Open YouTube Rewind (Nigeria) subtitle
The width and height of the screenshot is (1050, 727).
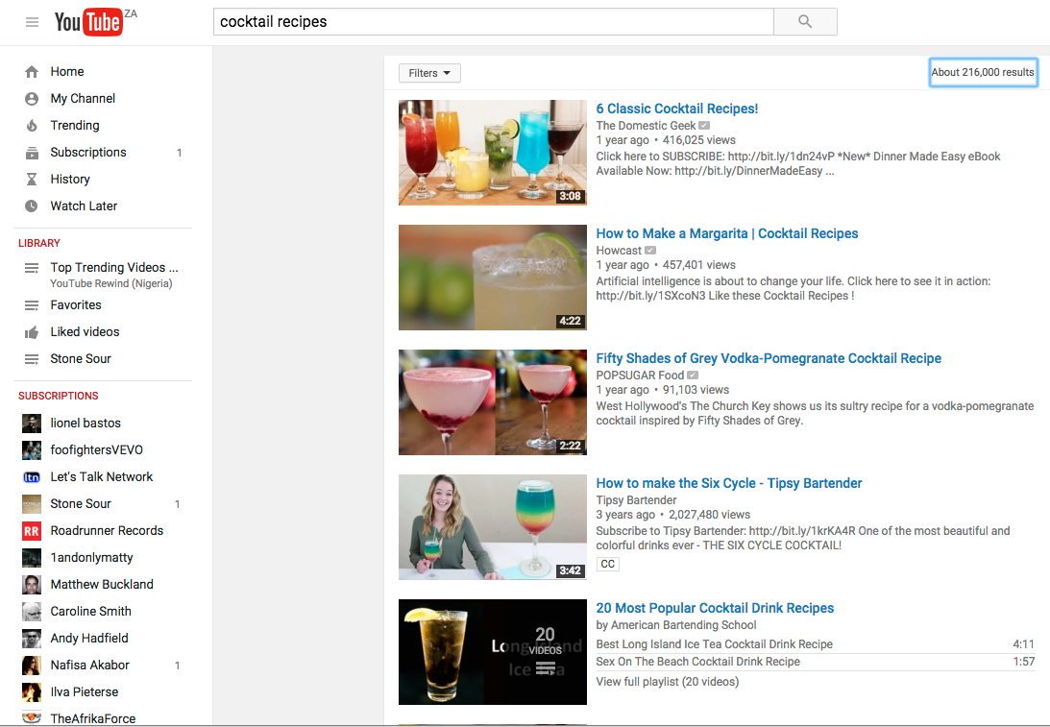111,283
